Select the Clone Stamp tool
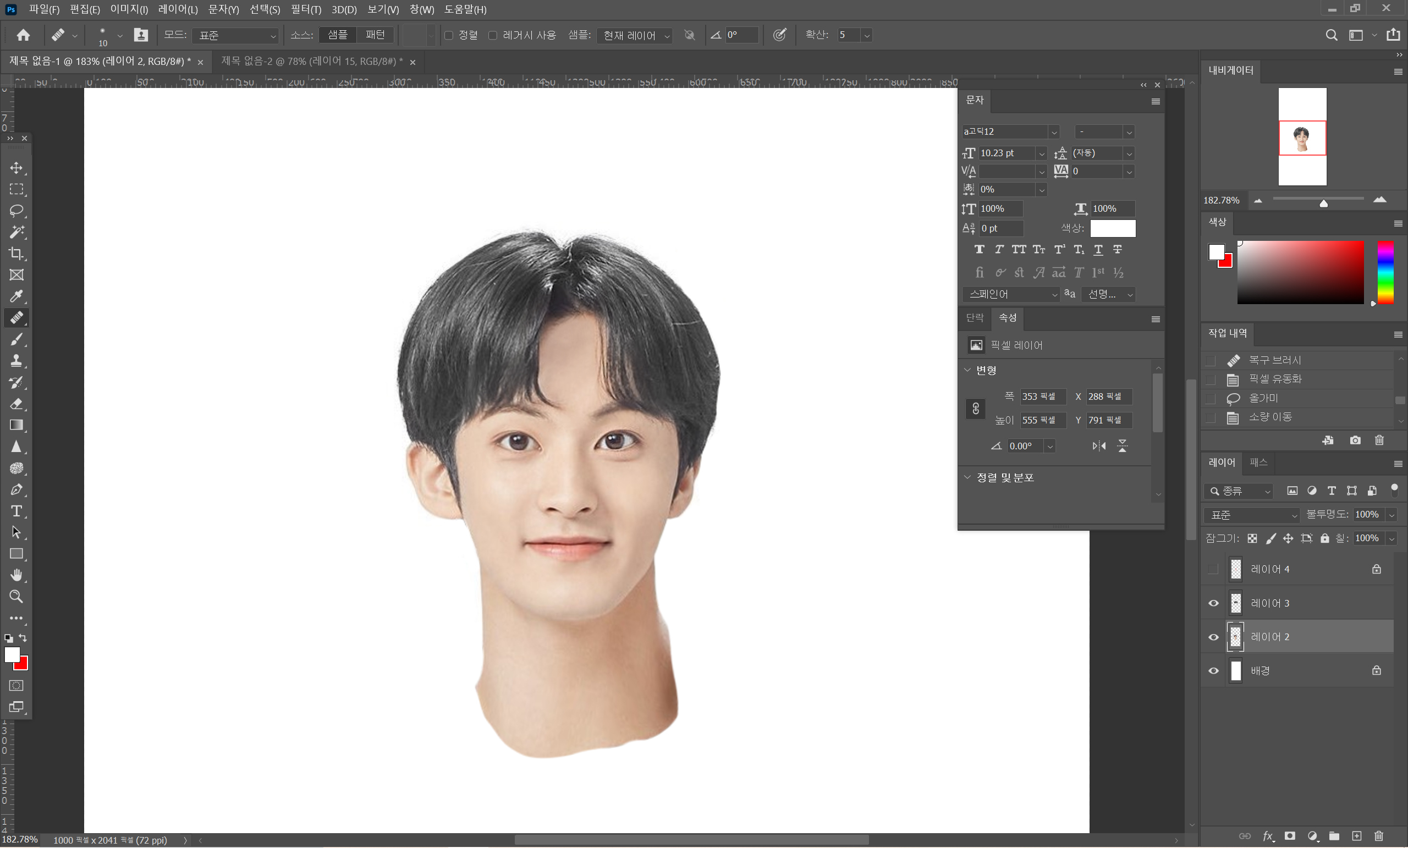 coord(16,361)
